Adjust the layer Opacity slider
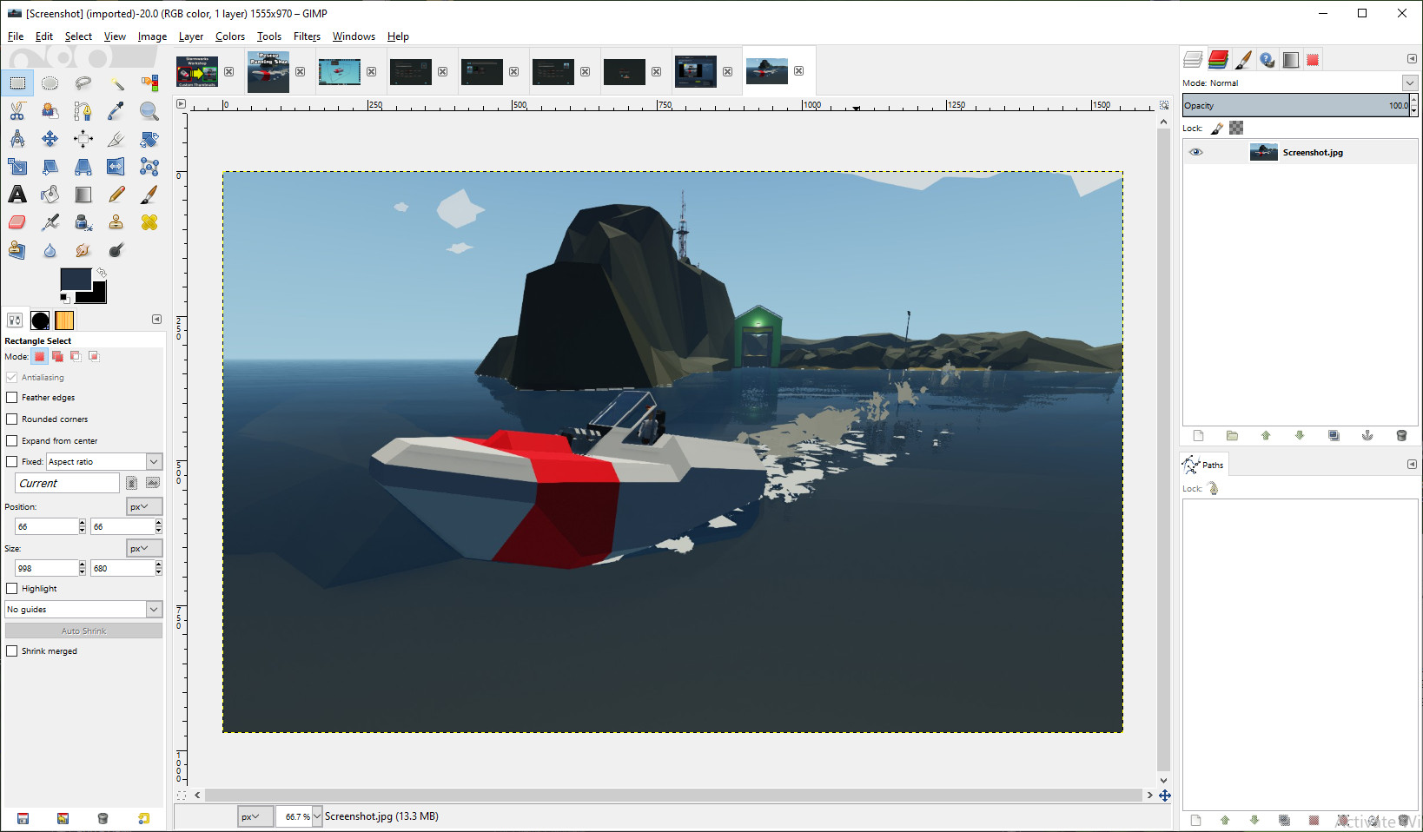This screenshot has width=1423, height=832. pyautogui.click(x=1296, y=105)
